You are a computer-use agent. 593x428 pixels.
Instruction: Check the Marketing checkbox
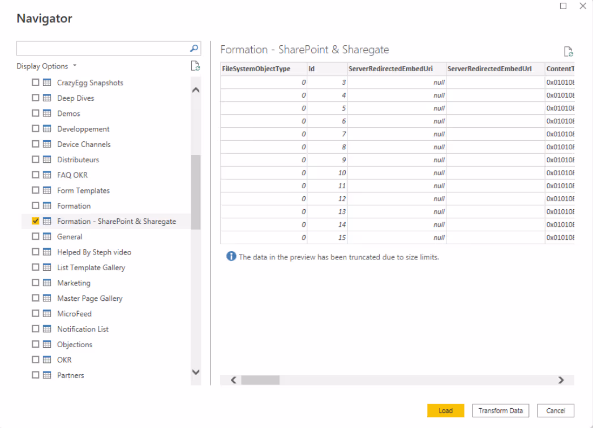click(x=36, y=283)
